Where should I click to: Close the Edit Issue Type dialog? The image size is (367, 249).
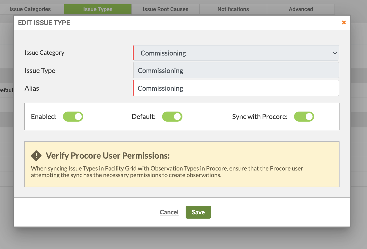point(344,22)
